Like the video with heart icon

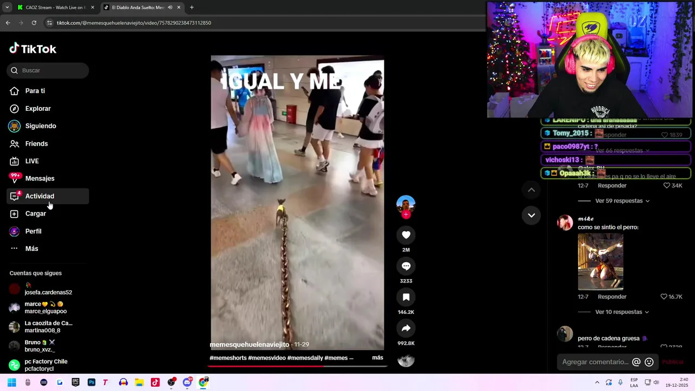pos(406,235)
